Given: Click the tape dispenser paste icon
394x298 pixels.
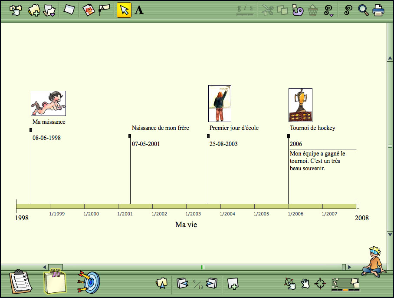Looking at the screenshot, I should pos(298,10).
